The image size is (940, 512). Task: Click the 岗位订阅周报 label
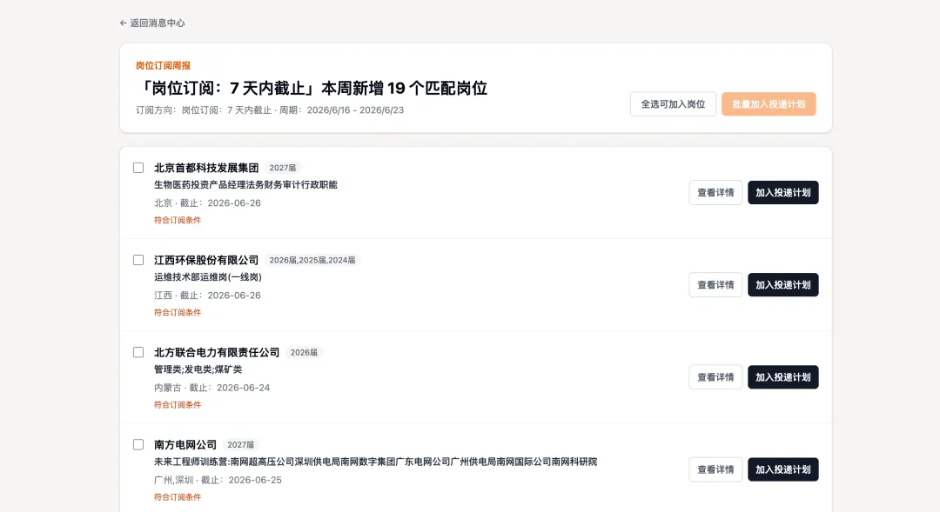pyautogui.click(x=163, y=66)
